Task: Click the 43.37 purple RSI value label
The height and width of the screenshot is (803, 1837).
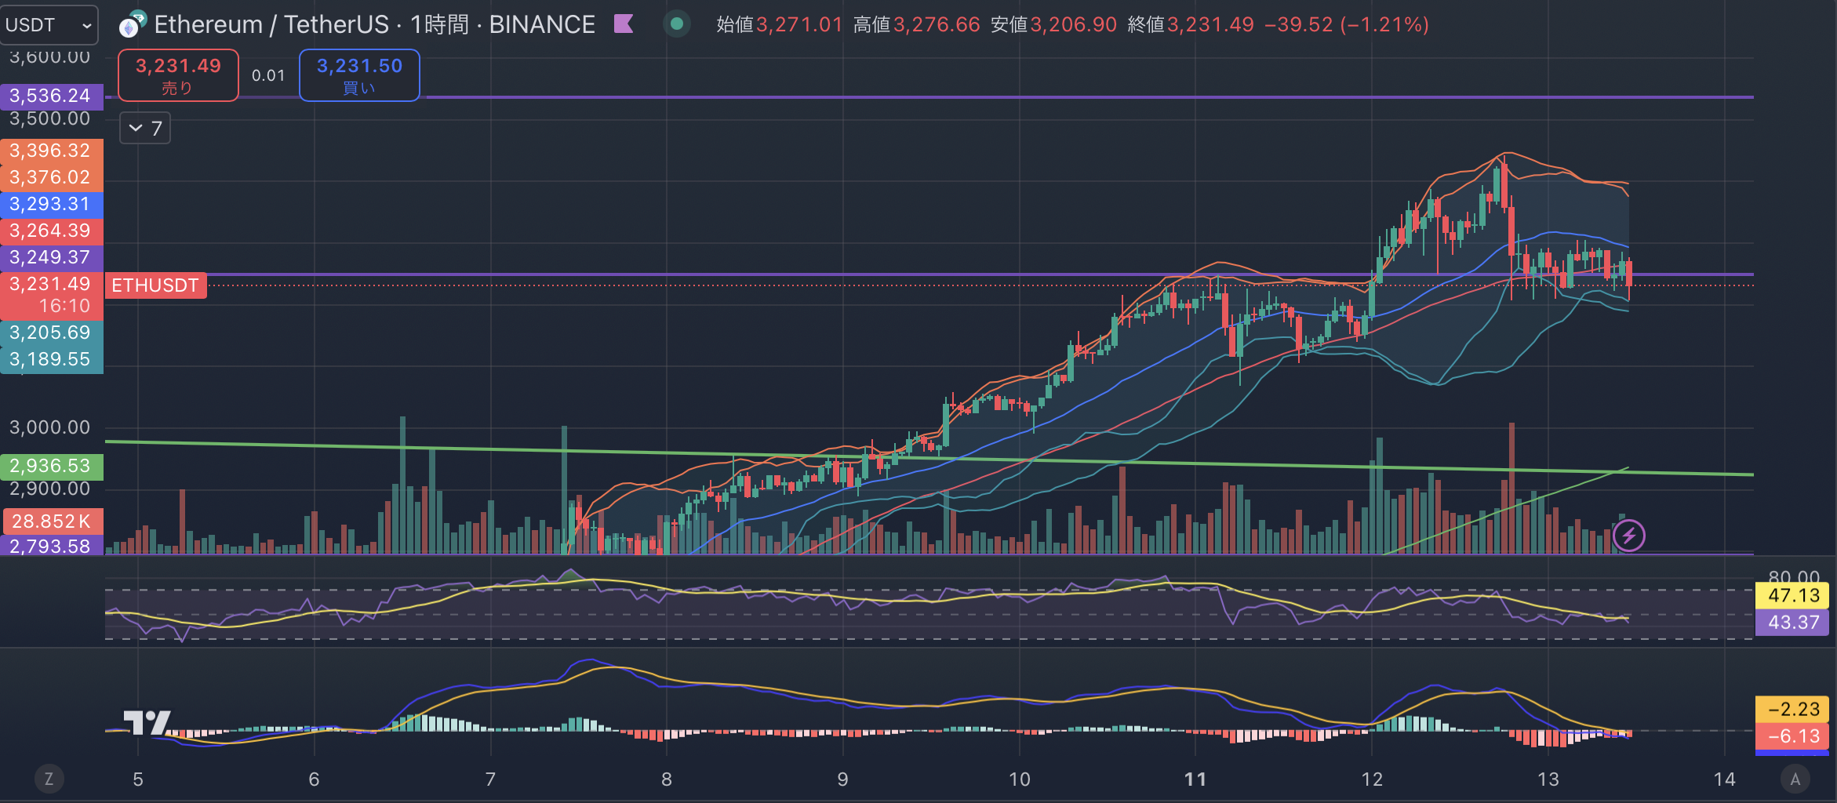Action: (x=1793, y=623)
